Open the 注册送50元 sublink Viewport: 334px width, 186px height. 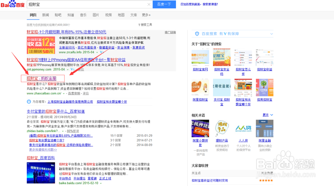pos(67,47)
